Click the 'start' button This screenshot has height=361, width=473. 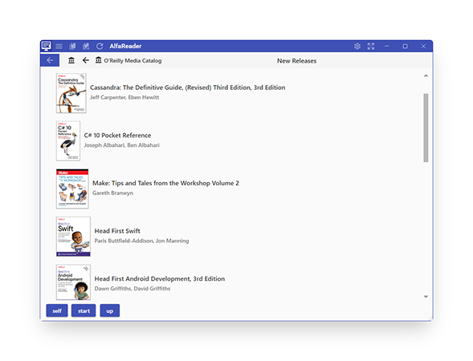pos(84,310)
